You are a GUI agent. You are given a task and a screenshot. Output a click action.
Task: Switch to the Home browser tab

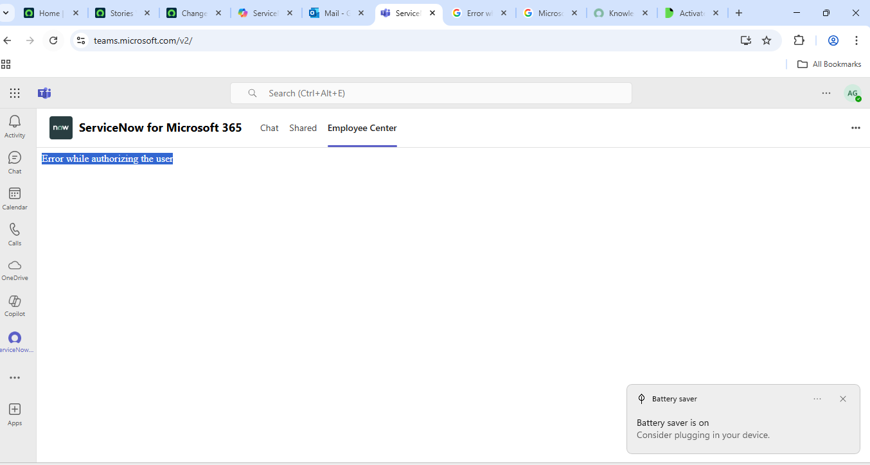coord(51,13)
